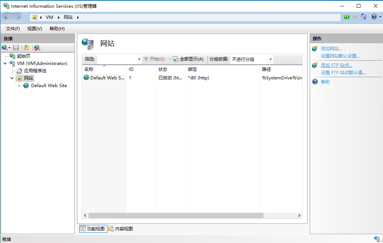Open the 筛选 filter dropdown
Viewport: 383px width, 243px height.
click(x=139, y=59)
